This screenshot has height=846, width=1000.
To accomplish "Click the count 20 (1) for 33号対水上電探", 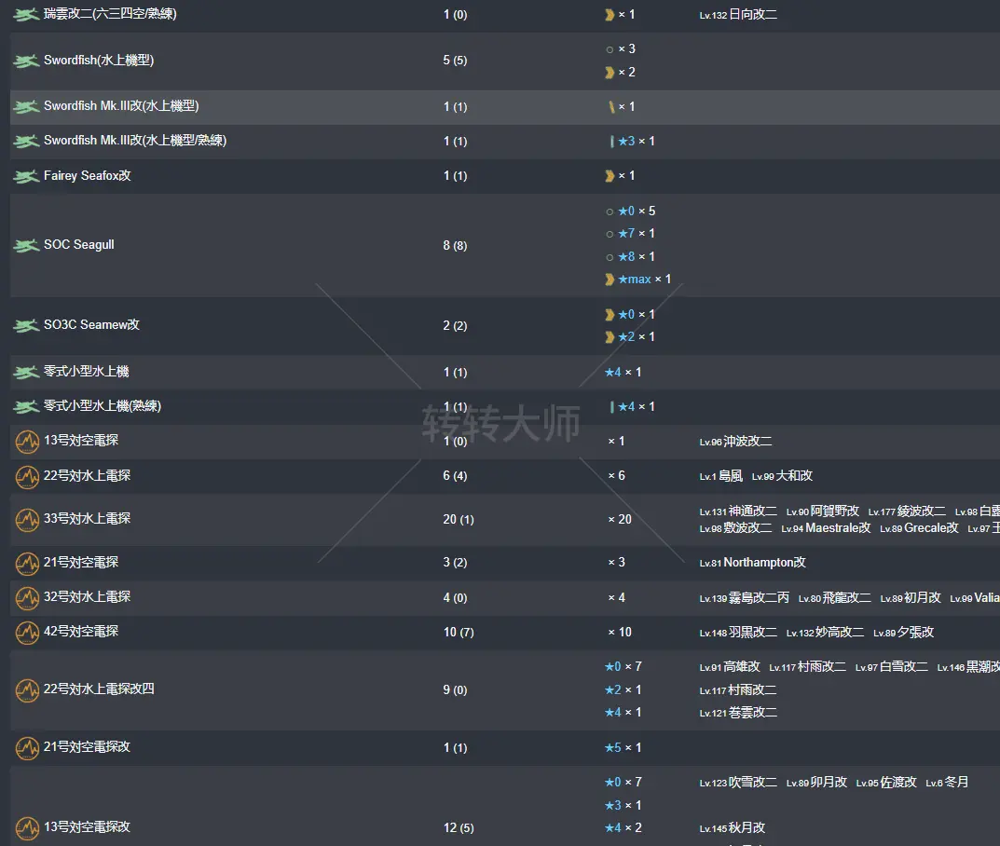I will [458, 520].
